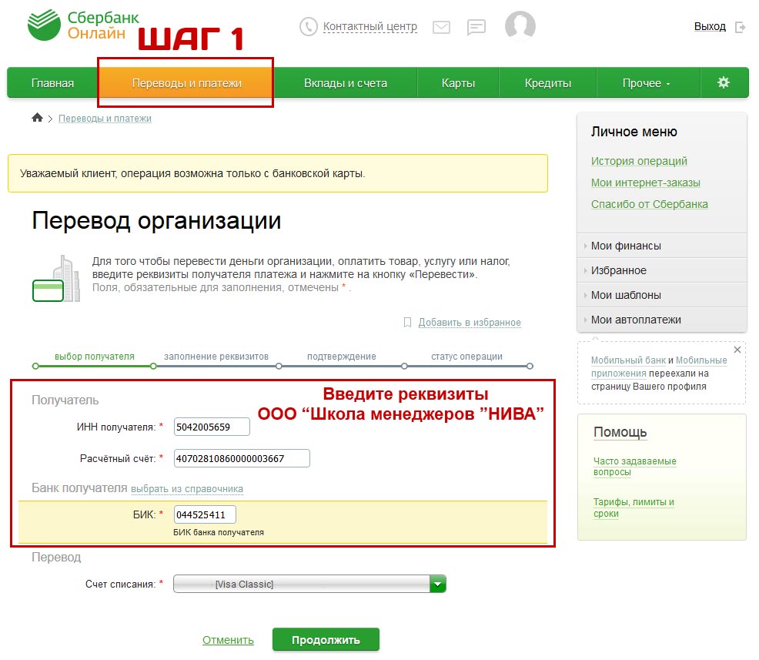Click the БИК input field
The height and width of the screenshot is (660, 759).
[x=205, y=514]
